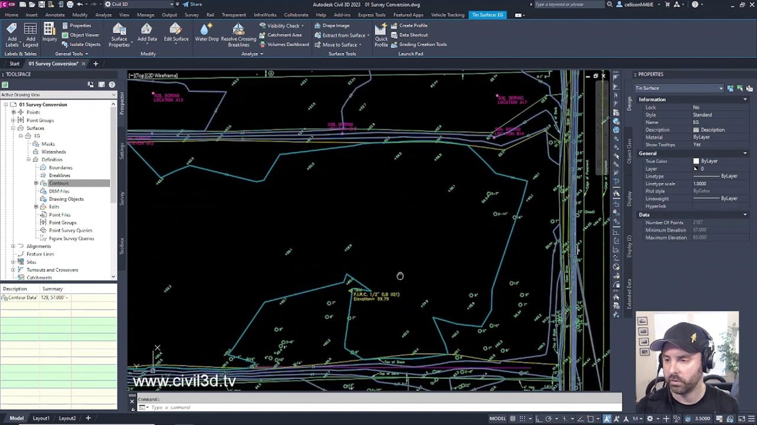Click the www.civil3d.tv link text
This screenshot has height=425, width=757.
pos(183,381)
